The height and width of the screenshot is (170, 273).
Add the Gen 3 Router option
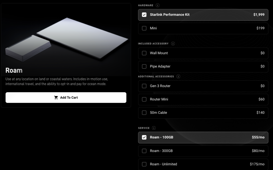coord(144,86)
